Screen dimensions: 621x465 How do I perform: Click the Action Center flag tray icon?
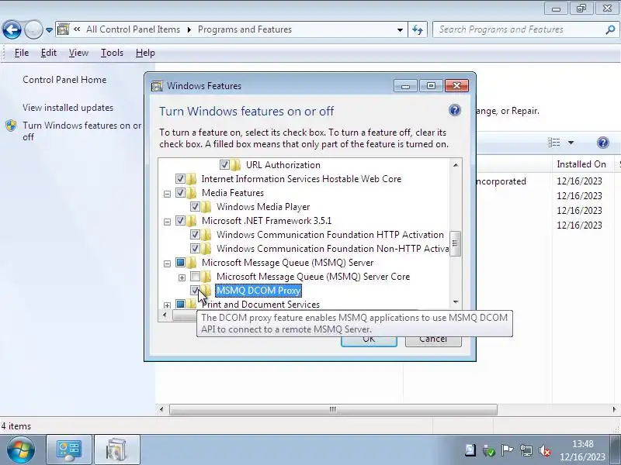[507, 450]
